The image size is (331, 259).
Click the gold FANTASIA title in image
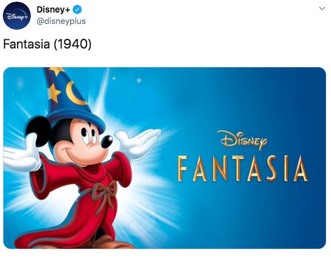click(x=243, y=168)
